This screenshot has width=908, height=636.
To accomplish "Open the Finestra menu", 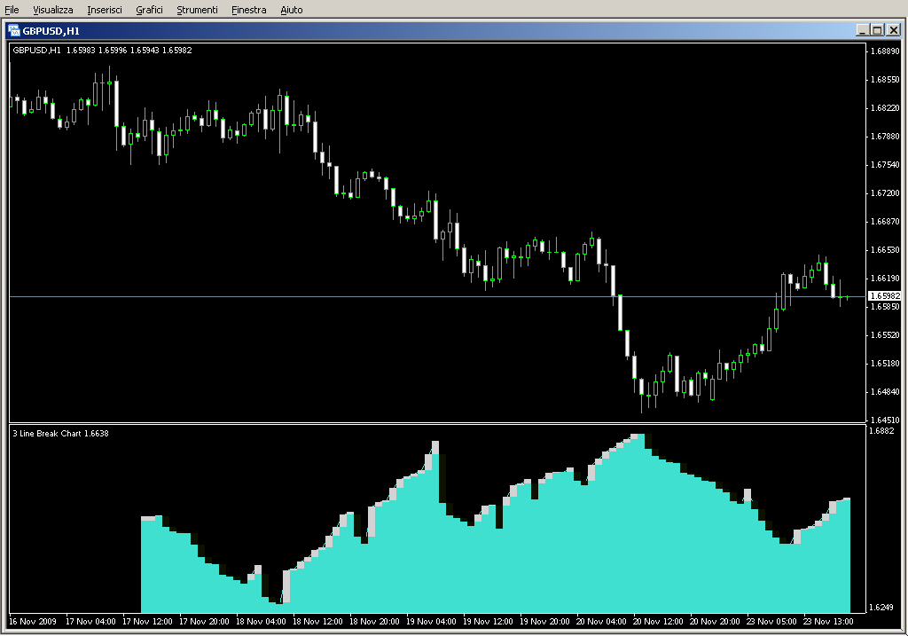I will point(248,10).
